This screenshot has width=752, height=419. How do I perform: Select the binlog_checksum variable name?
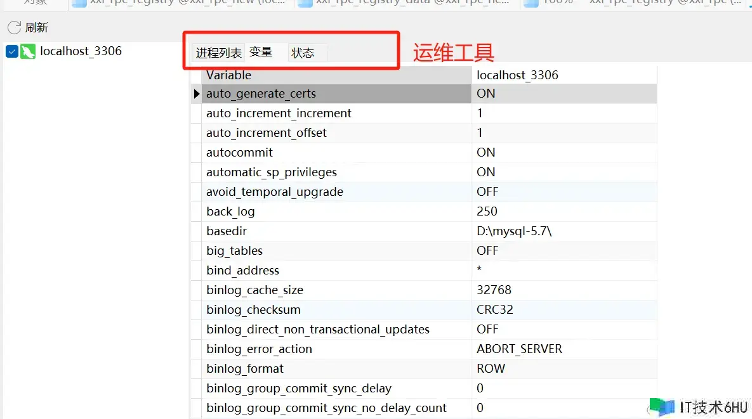coord(253,309)
